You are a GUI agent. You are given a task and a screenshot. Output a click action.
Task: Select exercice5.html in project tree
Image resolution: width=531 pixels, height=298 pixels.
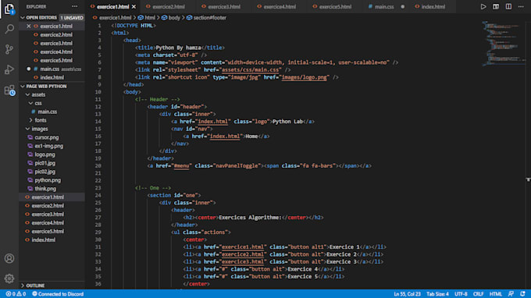[48, 232]
